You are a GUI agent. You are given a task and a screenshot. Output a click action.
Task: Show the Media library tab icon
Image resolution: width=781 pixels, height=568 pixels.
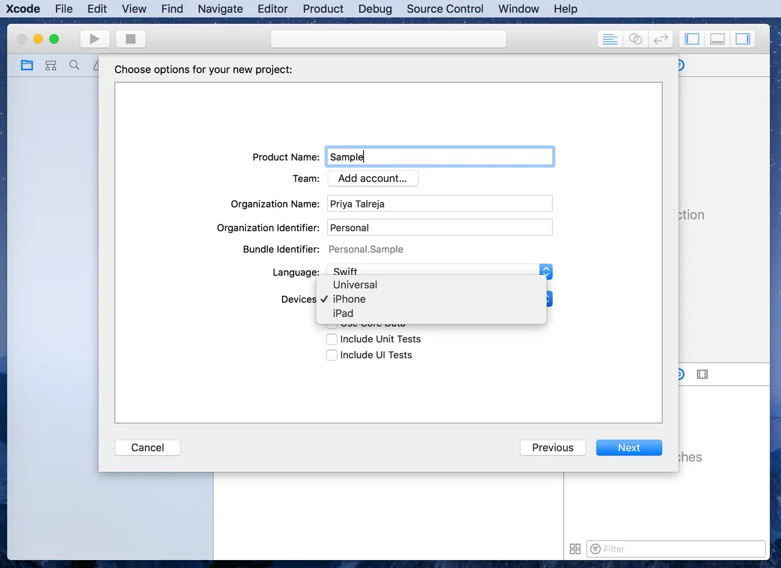[x=702, y=374]
